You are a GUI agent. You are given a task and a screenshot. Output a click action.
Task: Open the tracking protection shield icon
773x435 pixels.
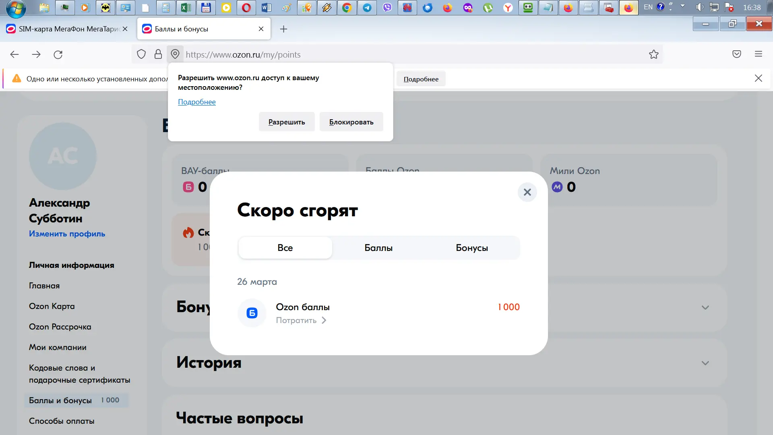coord(141,54)
